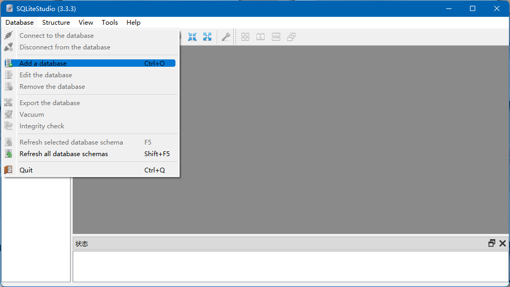Click the icon beside Remove the database
The height and width of the screenshot is (287, 510).
8,87
